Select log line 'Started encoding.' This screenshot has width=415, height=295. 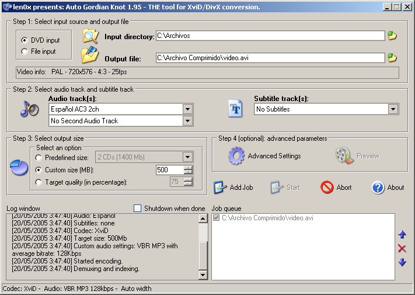point(67,261)
